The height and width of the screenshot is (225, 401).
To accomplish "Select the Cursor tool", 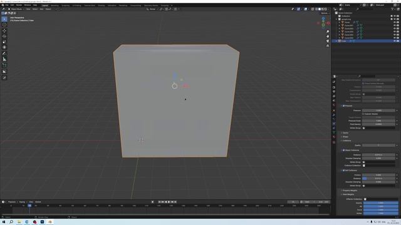I will 4,25.
